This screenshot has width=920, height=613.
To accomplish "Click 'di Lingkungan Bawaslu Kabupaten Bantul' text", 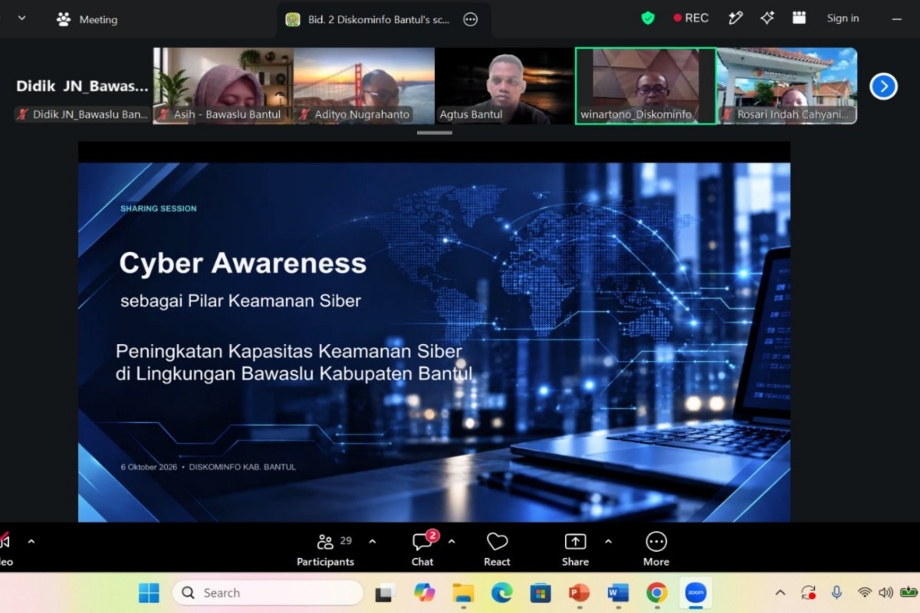I will (294, 375).
